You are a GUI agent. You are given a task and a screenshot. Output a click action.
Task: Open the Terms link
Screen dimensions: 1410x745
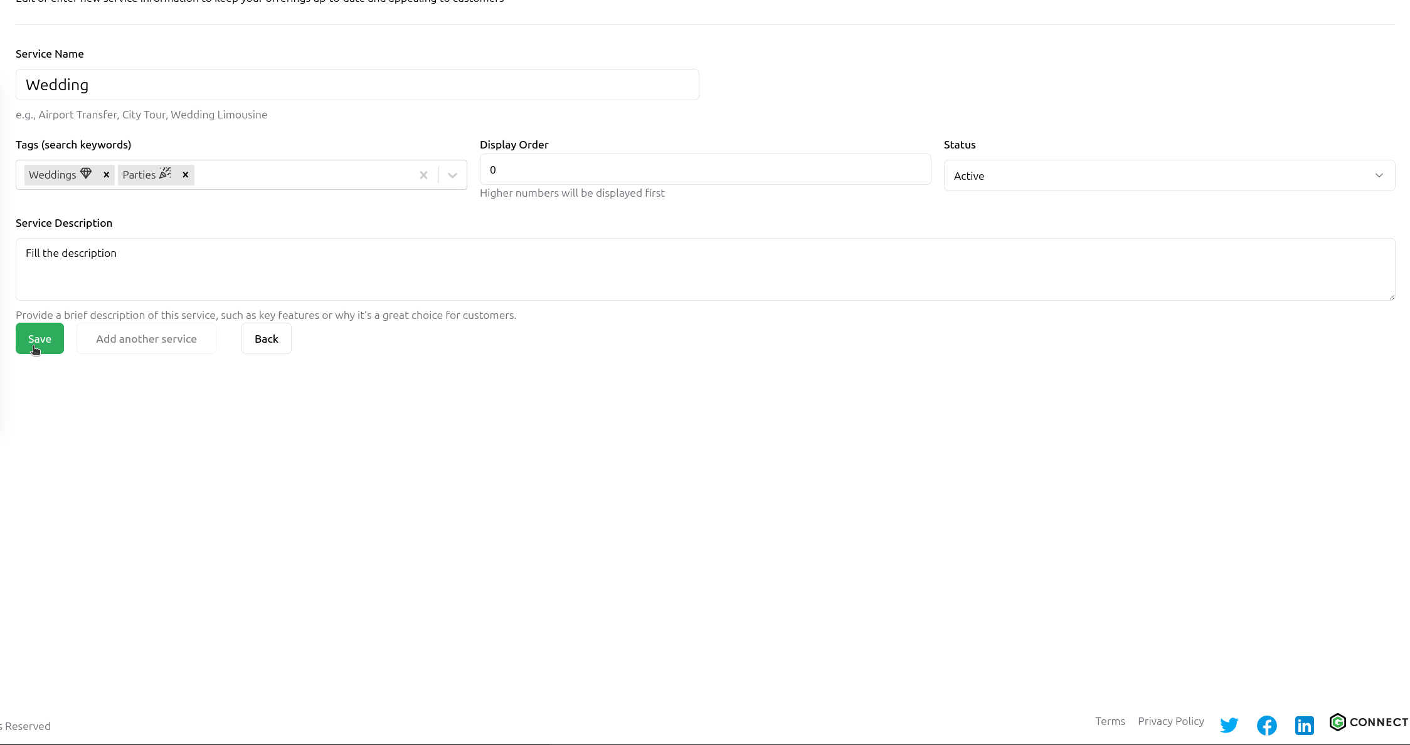click(x=1110, y=721)
